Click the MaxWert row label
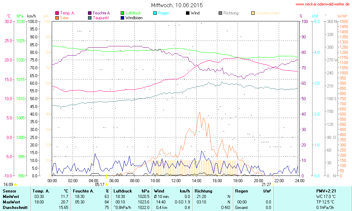Image resolution: width=352 pixels, height=211 pixels. (x=12, y=202)
